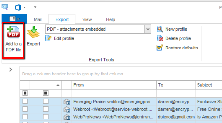Open the Help tab
222x123 pixels.
pos(111,19)
